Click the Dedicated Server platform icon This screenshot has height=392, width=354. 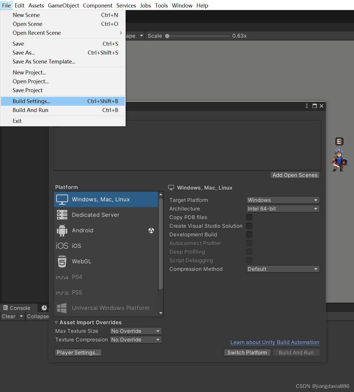click(x=62, y=215)
